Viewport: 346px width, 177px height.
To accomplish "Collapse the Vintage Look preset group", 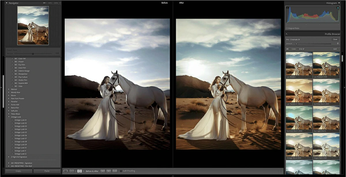I will [9, 117].
